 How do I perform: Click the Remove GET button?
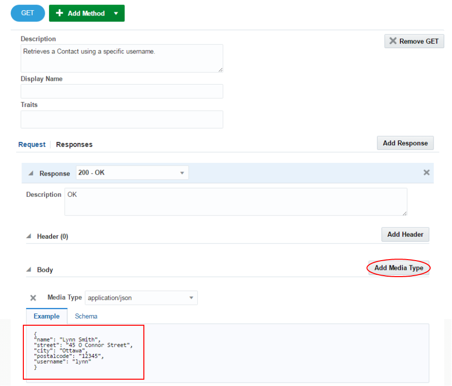(x=414, y=41)
